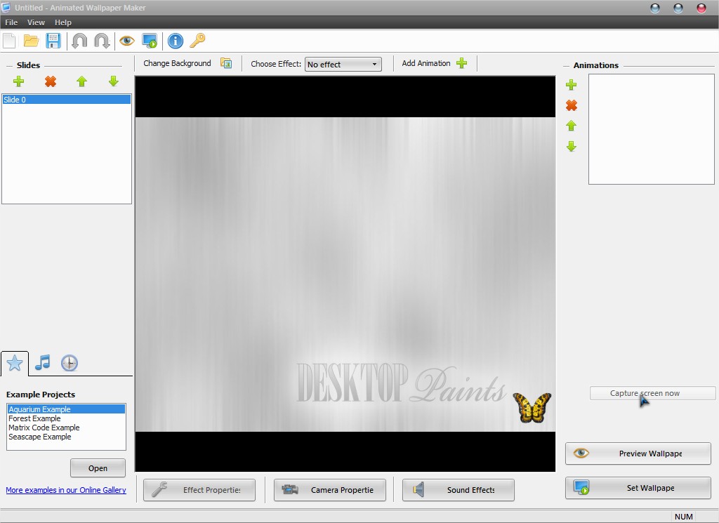Add an animation with the green plus
Image resolution: width=719 pixels, height=523 pixels.
coord(571,85)
